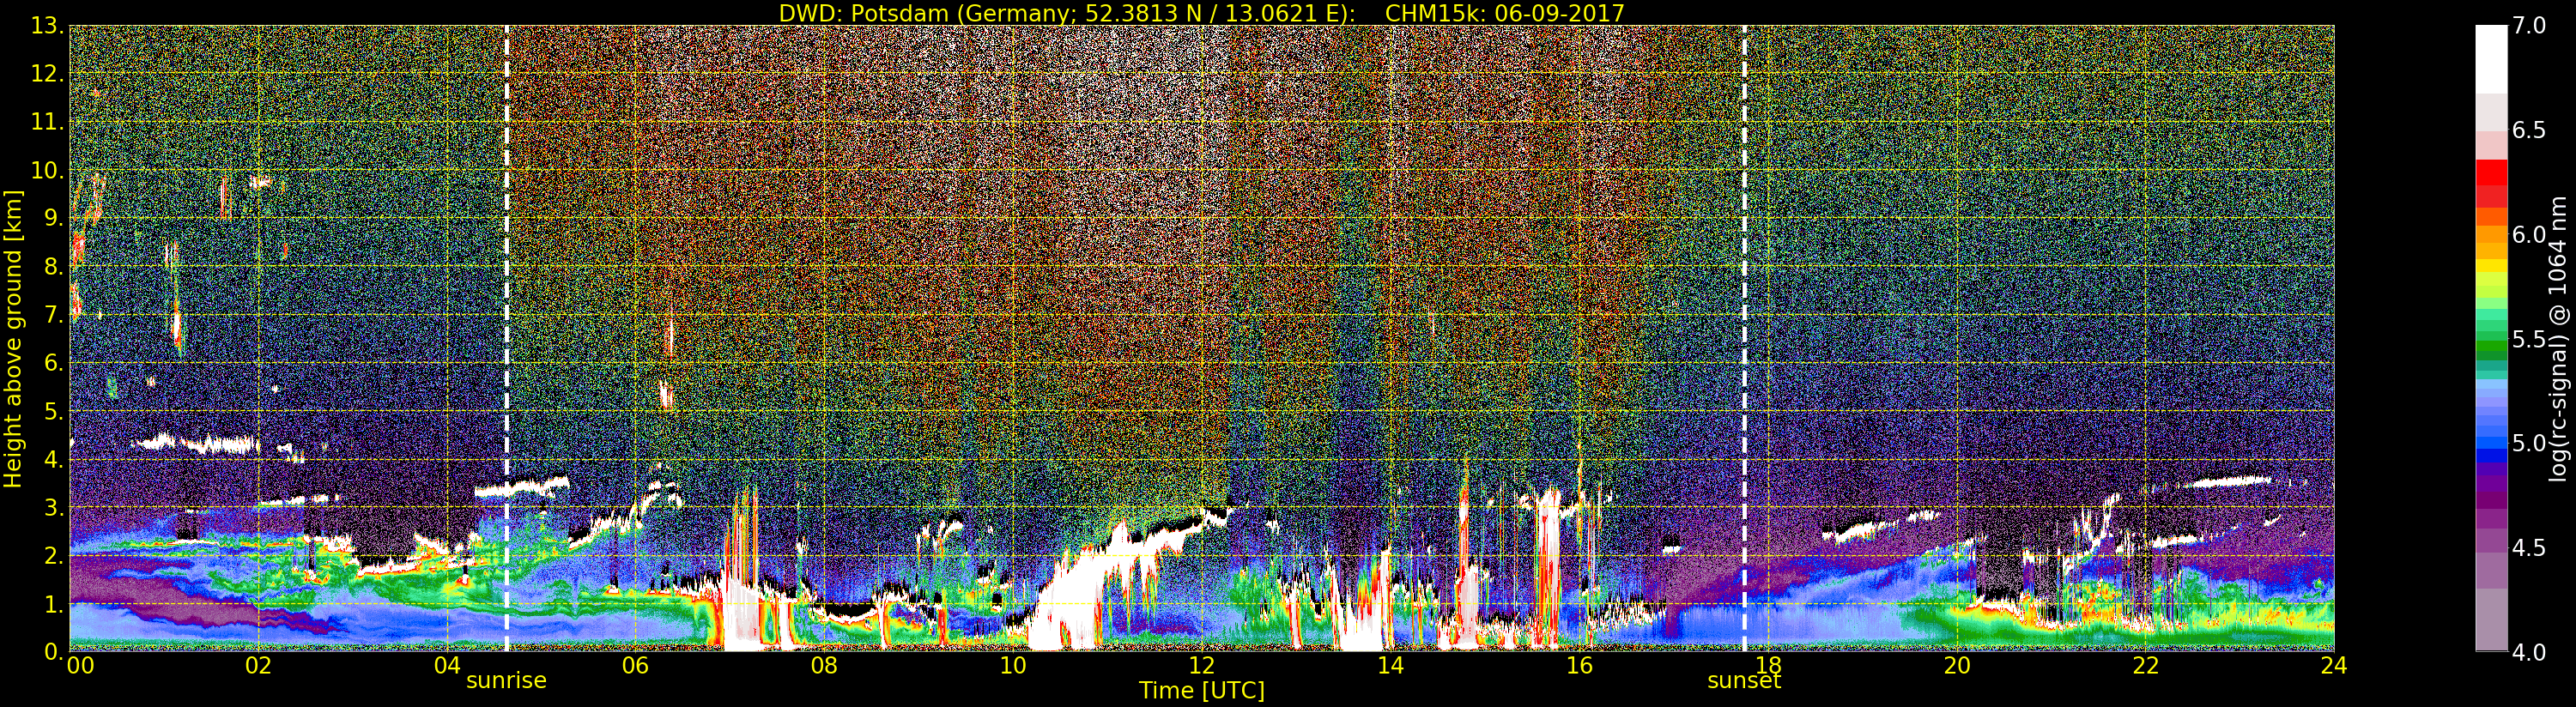
Task: Click the 'Time [UTC]' axis label
Action: 1202,691
